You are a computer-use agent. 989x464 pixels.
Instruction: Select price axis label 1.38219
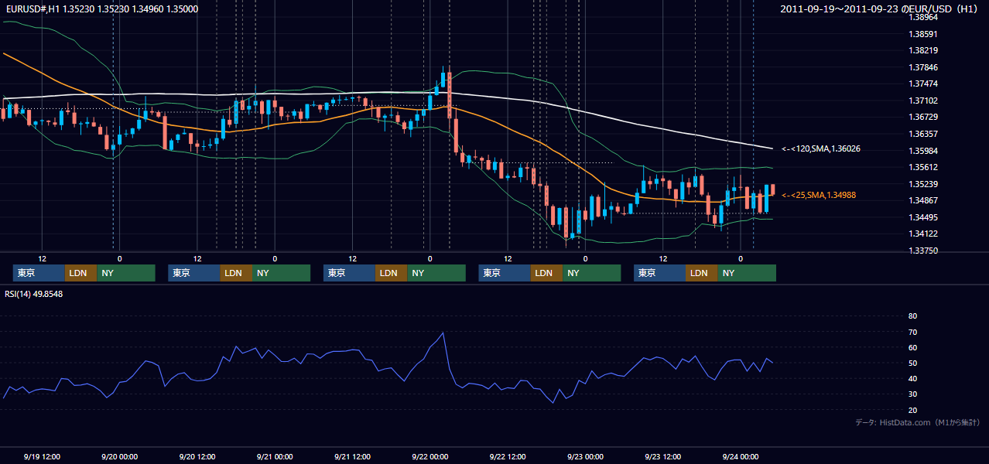(924, 50)
